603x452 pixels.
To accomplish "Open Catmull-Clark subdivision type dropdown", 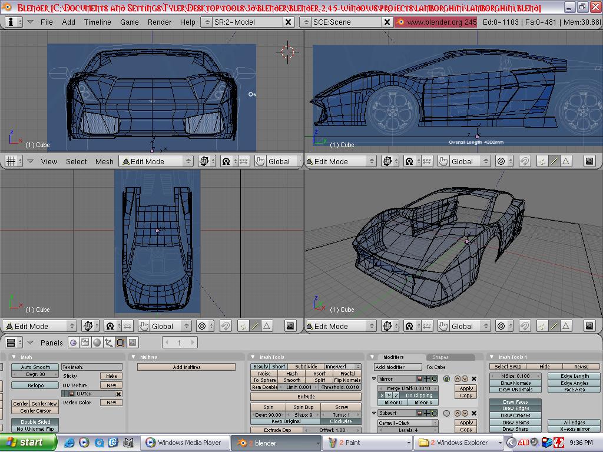I will (408, 423).
